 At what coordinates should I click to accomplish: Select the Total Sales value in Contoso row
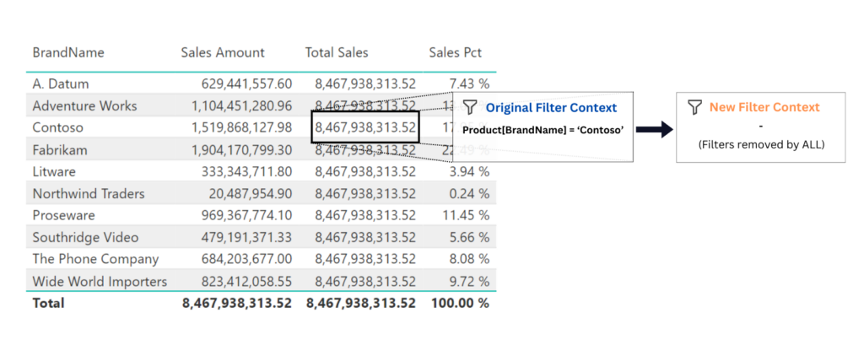(x=365, y=128)
